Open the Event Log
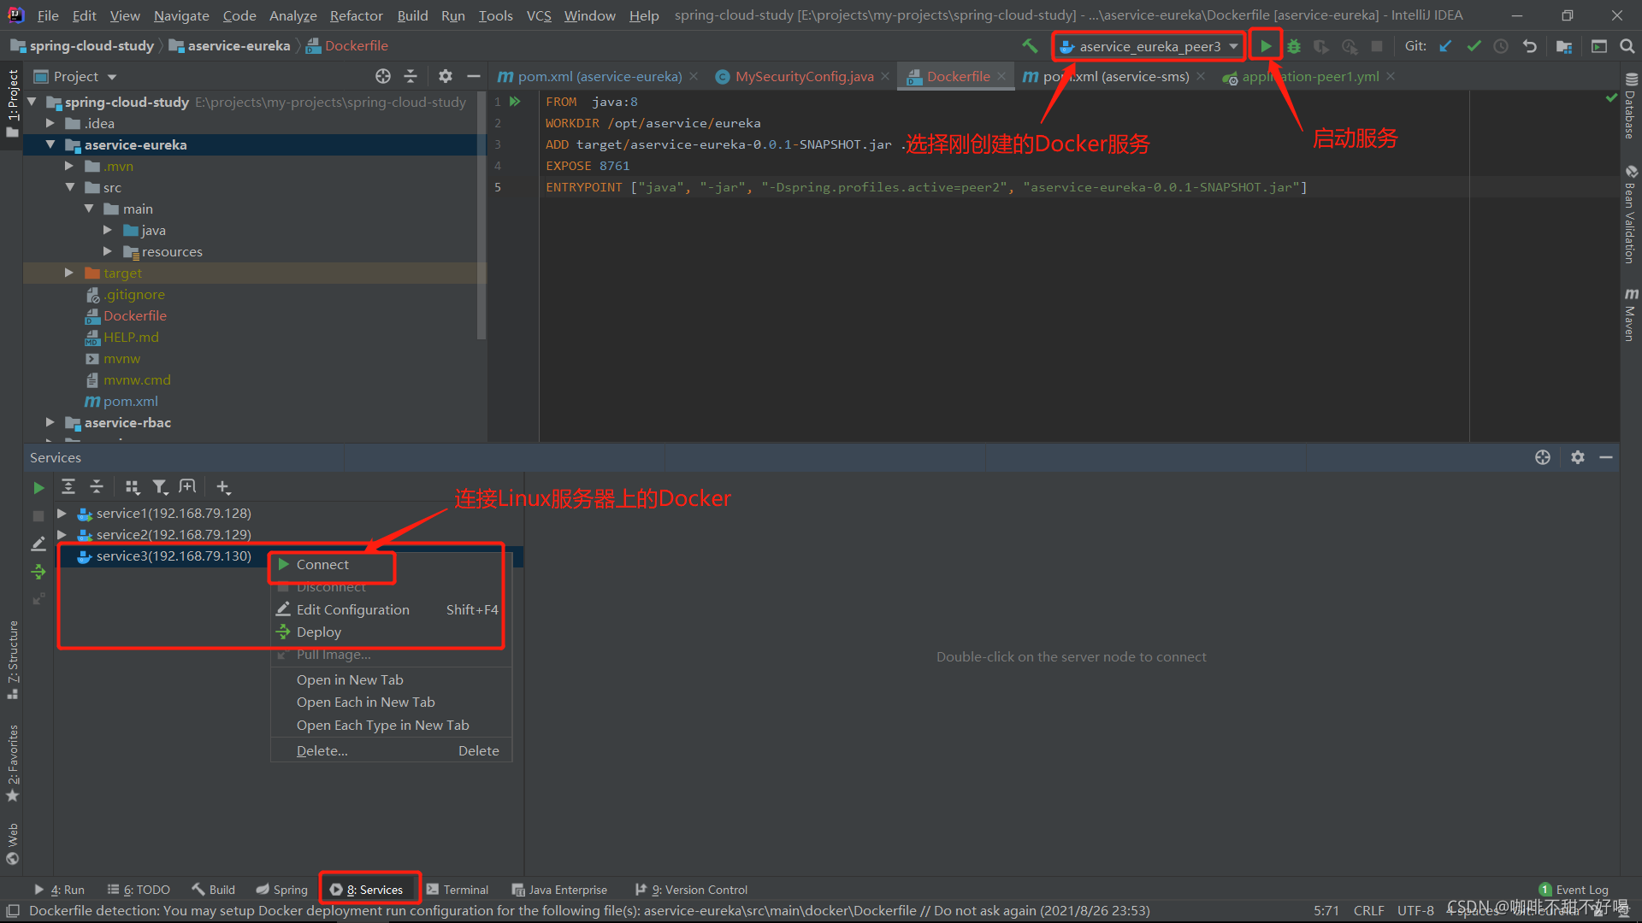 (1574, 890)
